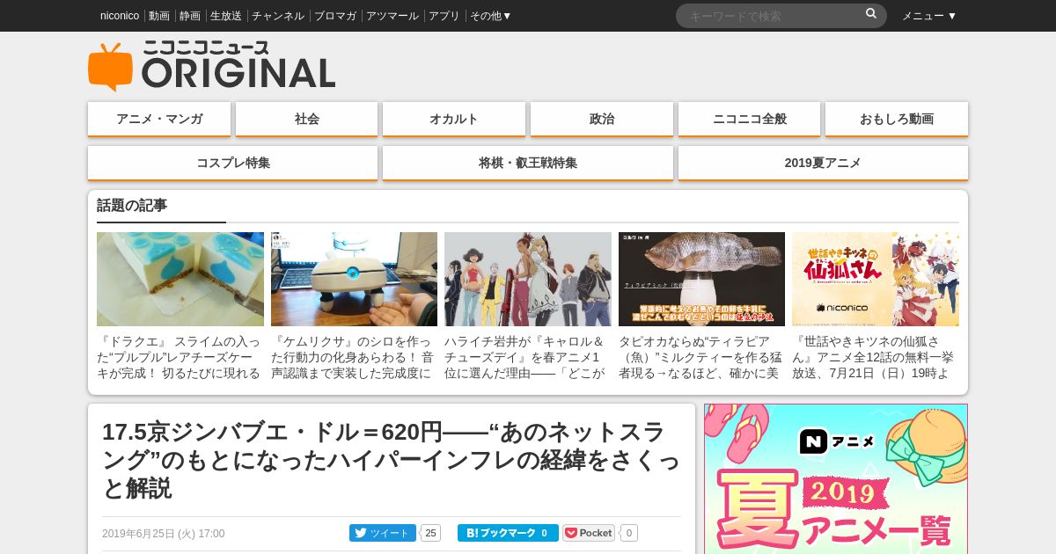Open 動画 in top navigation

159,16
